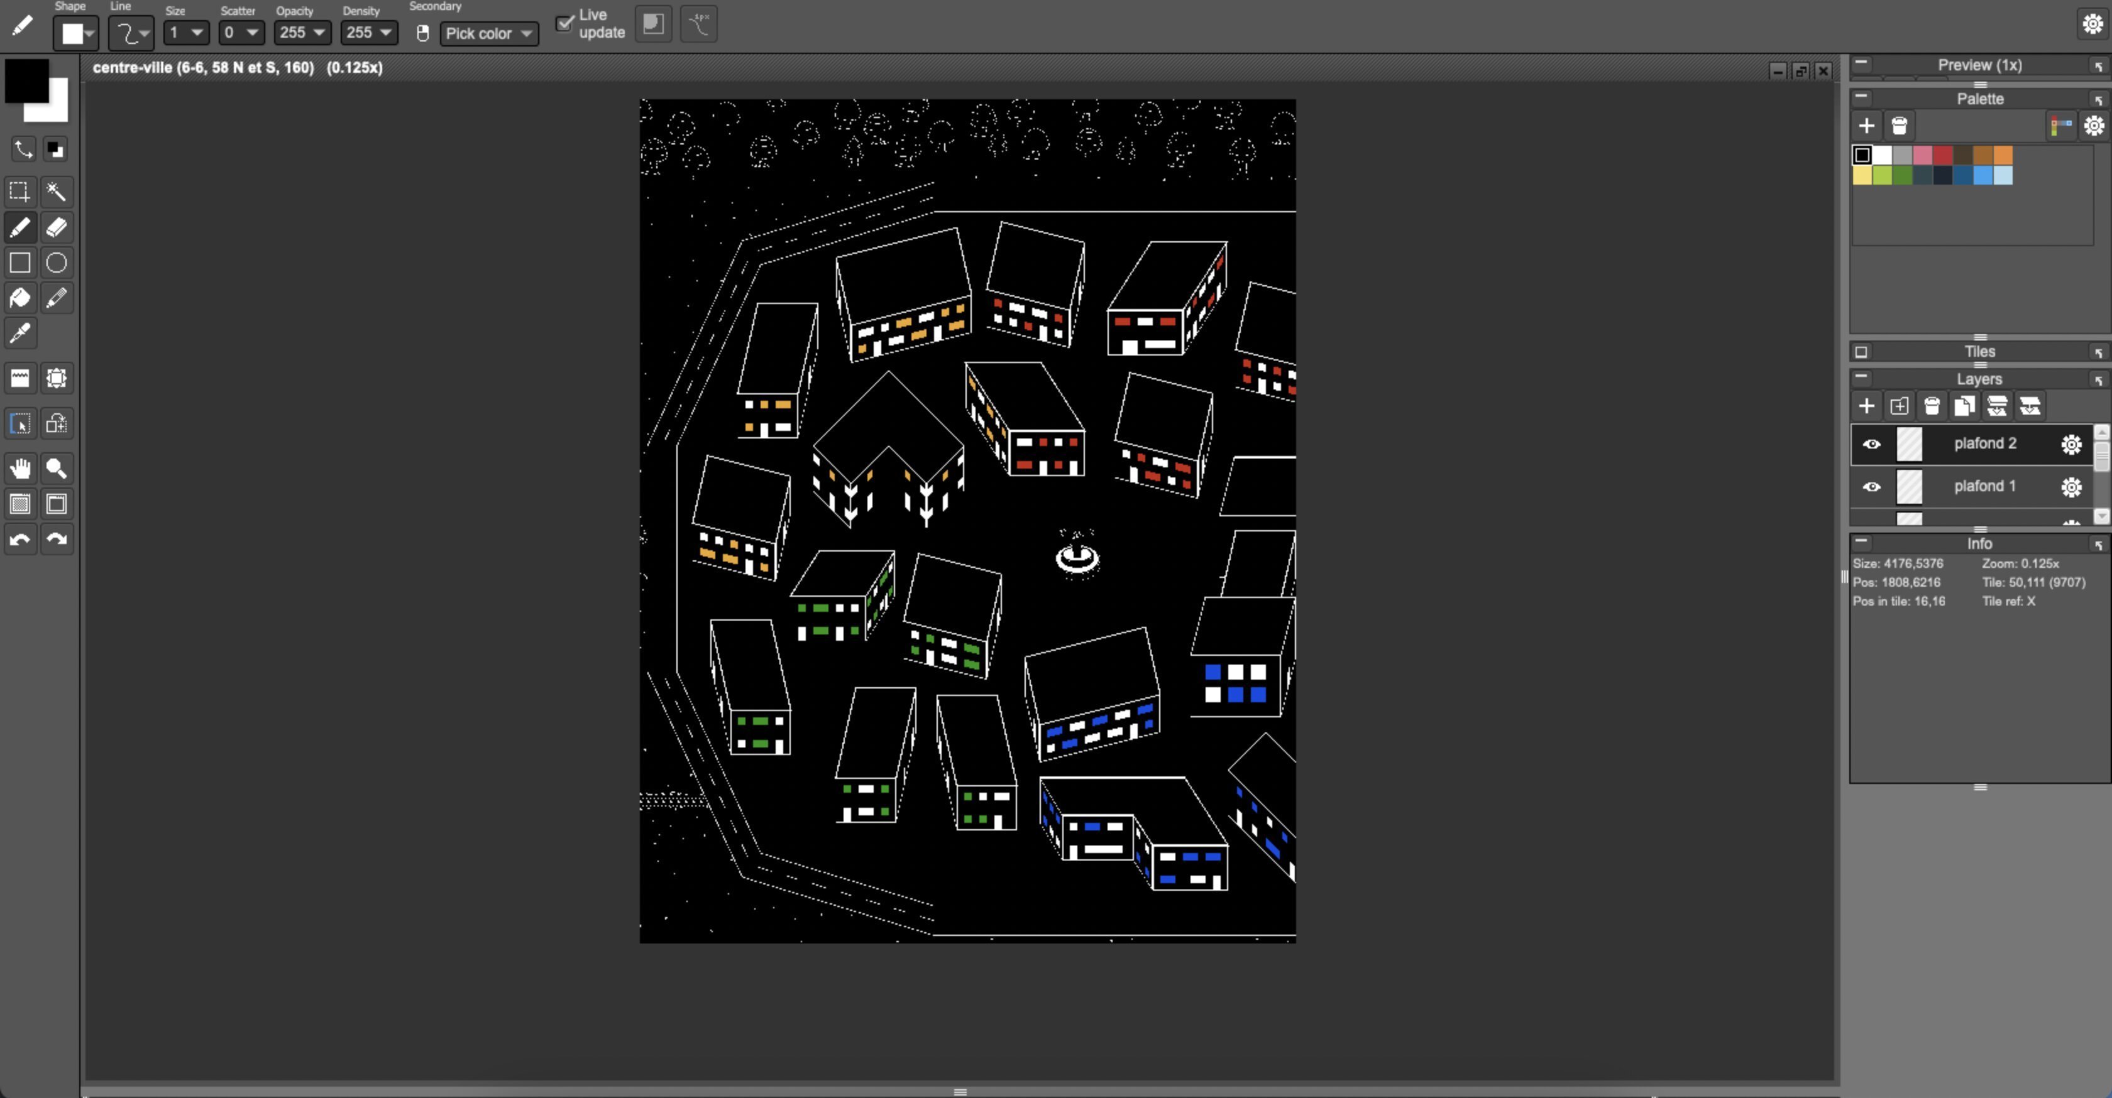The width and height of the screenshot is (2112, 1098).
Task: Swap primary and secondary colors
Action: (x=23, y=149)
